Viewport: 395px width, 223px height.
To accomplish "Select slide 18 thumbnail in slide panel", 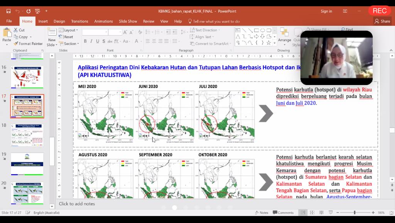I will coord(27,135).
